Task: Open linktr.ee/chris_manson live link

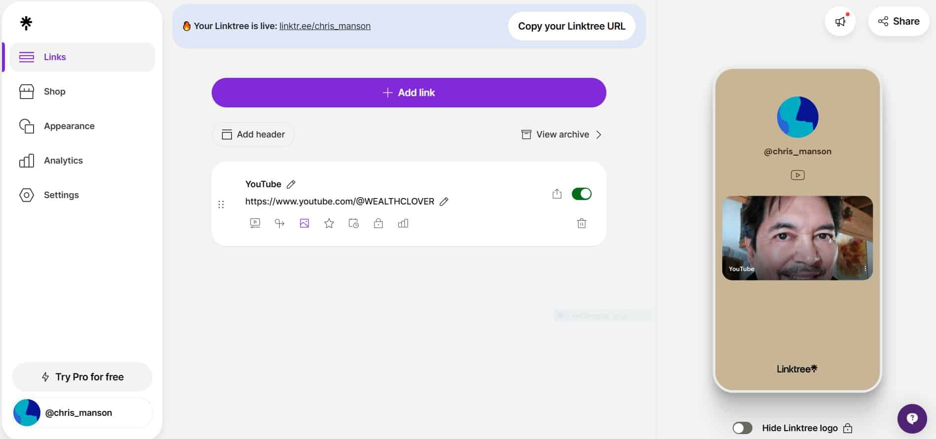Action: [325, 26]
